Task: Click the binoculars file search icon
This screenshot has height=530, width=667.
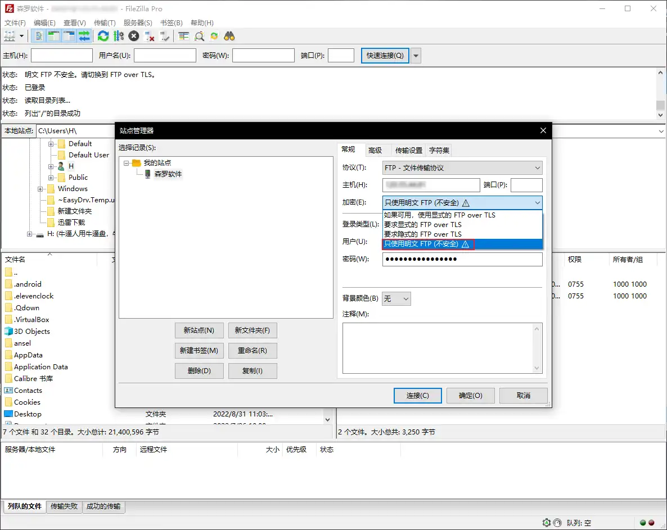Action: pos(229,36)
